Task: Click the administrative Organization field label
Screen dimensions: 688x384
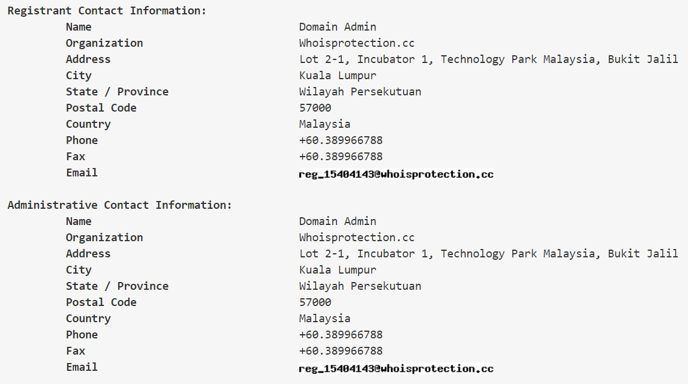Action: tap(104, 238)
